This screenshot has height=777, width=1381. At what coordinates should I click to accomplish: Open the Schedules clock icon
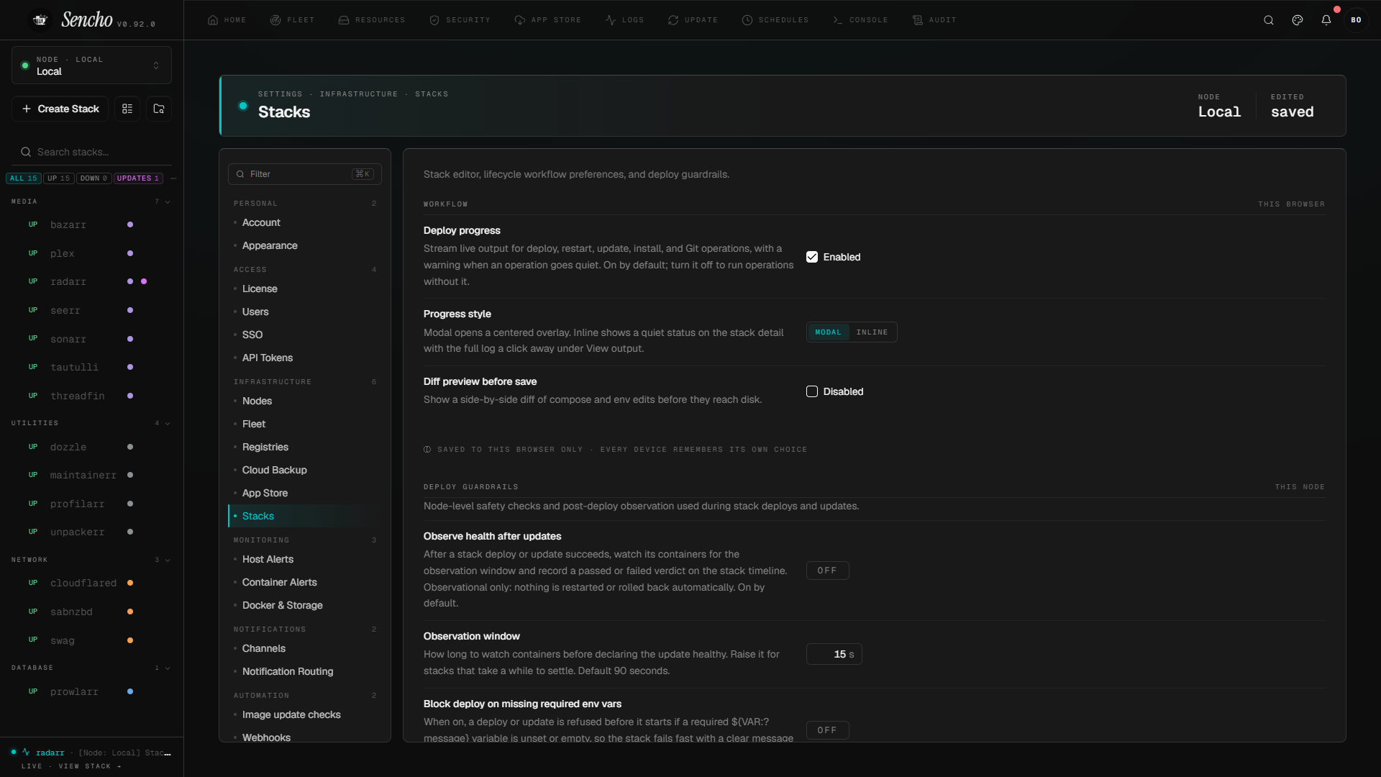click(747, 20)
